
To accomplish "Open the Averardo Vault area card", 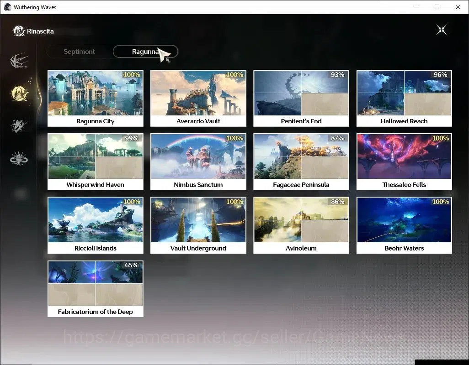I will coord(198,98).
